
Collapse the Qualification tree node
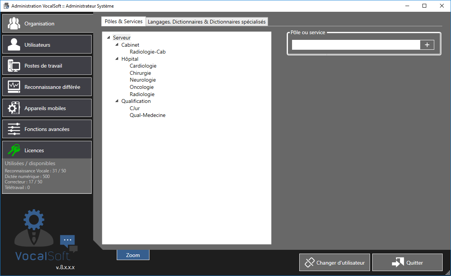coord(117,101)
